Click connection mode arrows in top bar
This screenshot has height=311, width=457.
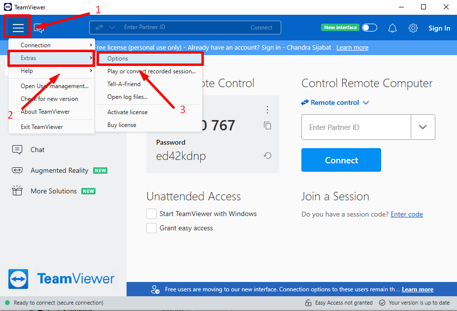(99, 28)
